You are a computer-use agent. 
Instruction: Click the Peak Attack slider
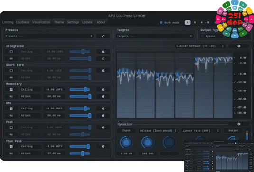pyautogui.click(x=80, y=135)
